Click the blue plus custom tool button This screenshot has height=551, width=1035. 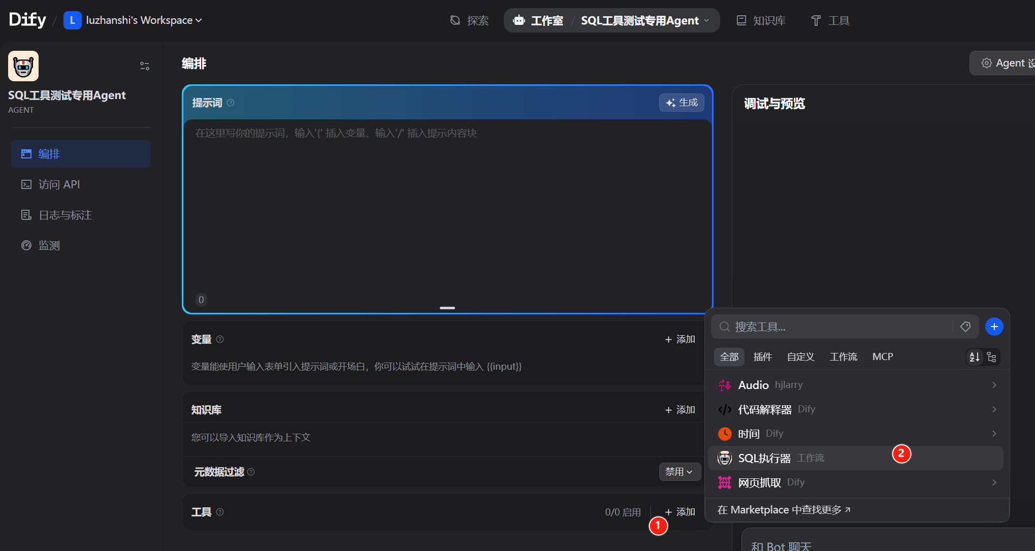pos(994,327)
